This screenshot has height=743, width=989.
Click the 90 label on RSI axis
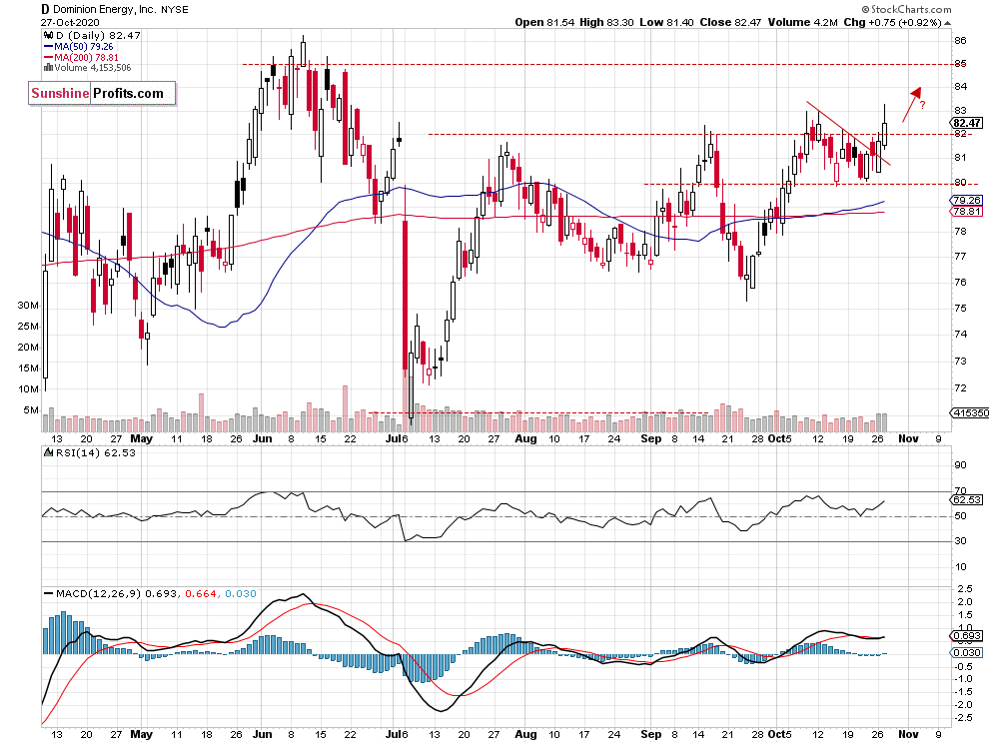pyautogui.click(x=960, y=464)
